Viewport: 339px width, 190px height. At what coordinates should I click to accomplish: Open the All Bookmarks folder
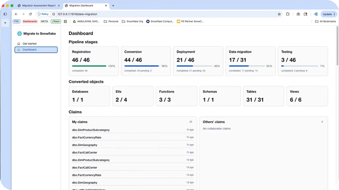(325, 22)
